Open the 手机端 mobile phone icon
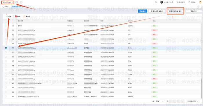 pyautogui.click(x=189, y=2)
